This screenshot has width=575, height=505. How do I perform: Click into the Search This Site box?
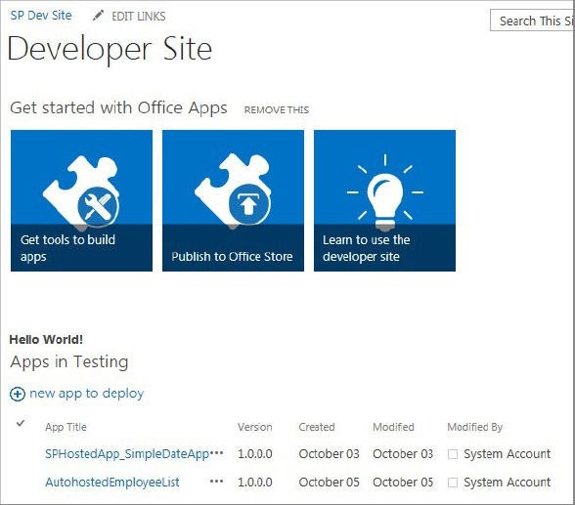tap(532, 21)
